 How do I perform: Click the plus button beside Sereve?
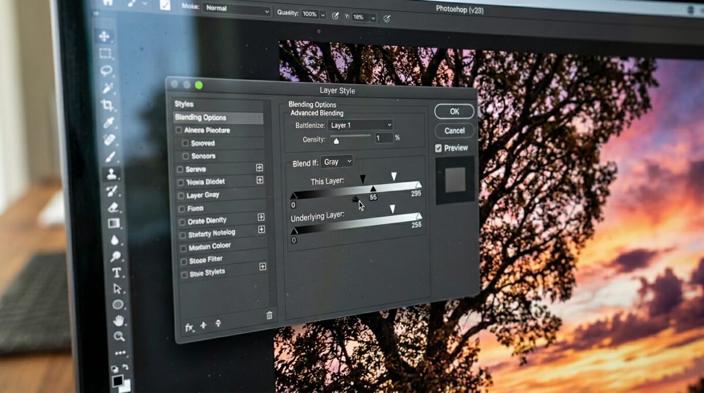click(259, 167)
